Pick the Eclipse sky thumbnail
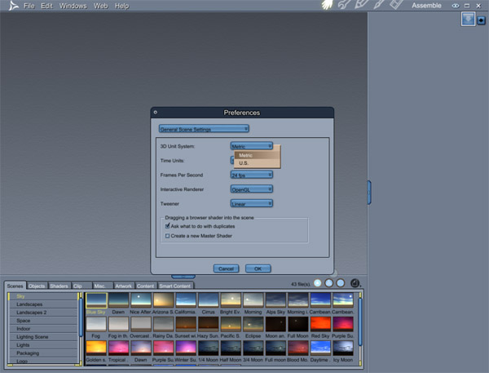This screenshot has height=373, width=489. coord(253,324)
